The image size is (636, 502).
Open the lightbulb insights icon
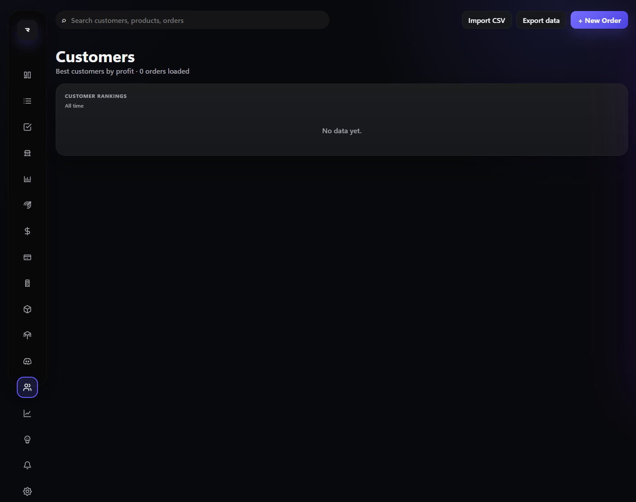pyautogui.click(x=27, y=439)
